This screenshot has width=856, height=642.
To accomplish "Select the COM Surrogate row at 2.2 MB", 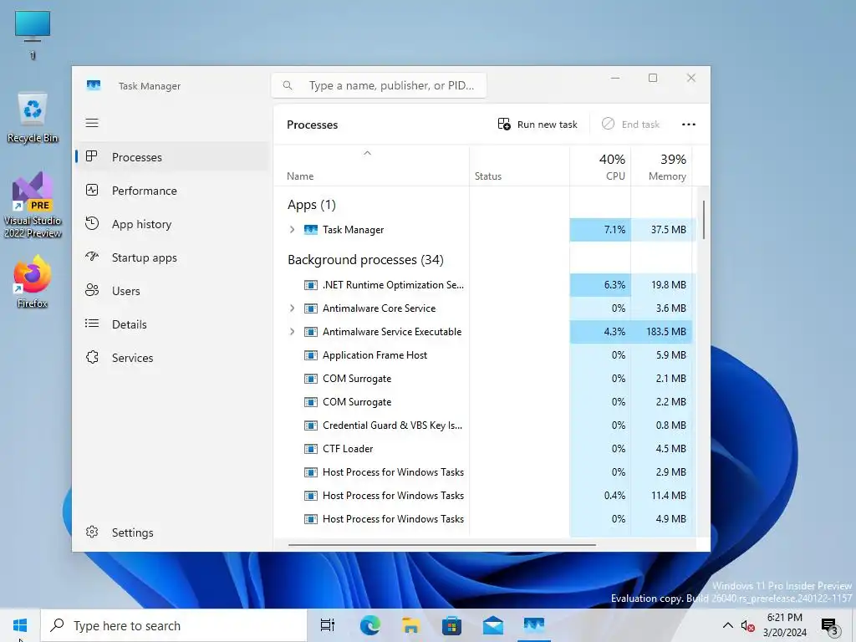I will pos(485,402).
